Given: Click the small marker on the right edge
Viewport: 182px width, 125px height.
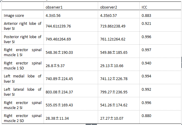Looking at the screenshot, I should click(181, 62).
